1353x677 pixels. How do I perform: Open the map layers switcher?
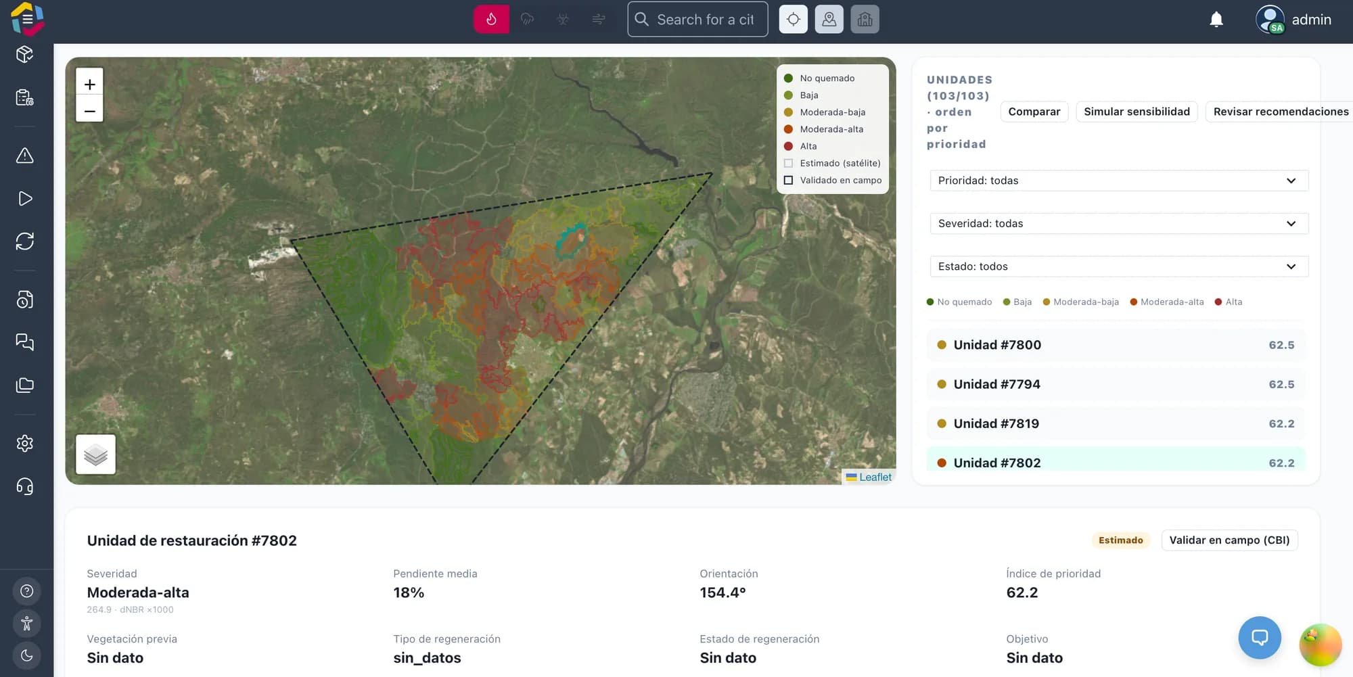95,454
